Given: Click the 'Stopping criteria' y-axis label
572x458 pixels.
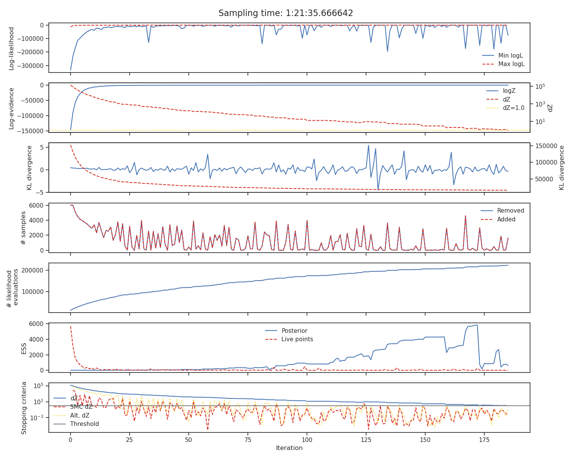Looking at the screenshot, I should pos(24,408).
